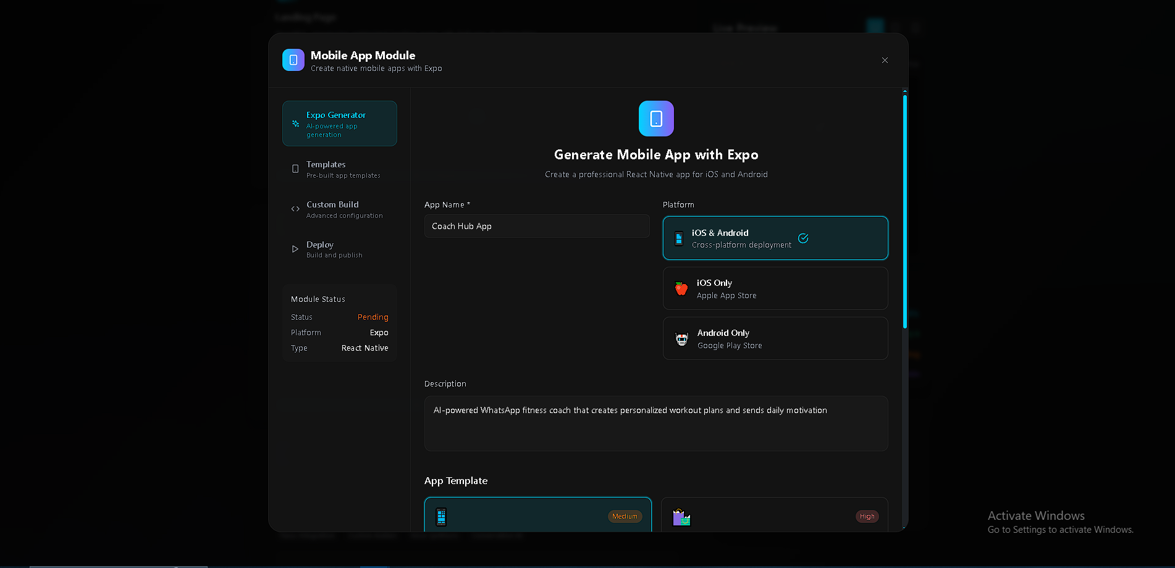Click the "Create a professional React Native app" subtitle

(x=656, y=175)
